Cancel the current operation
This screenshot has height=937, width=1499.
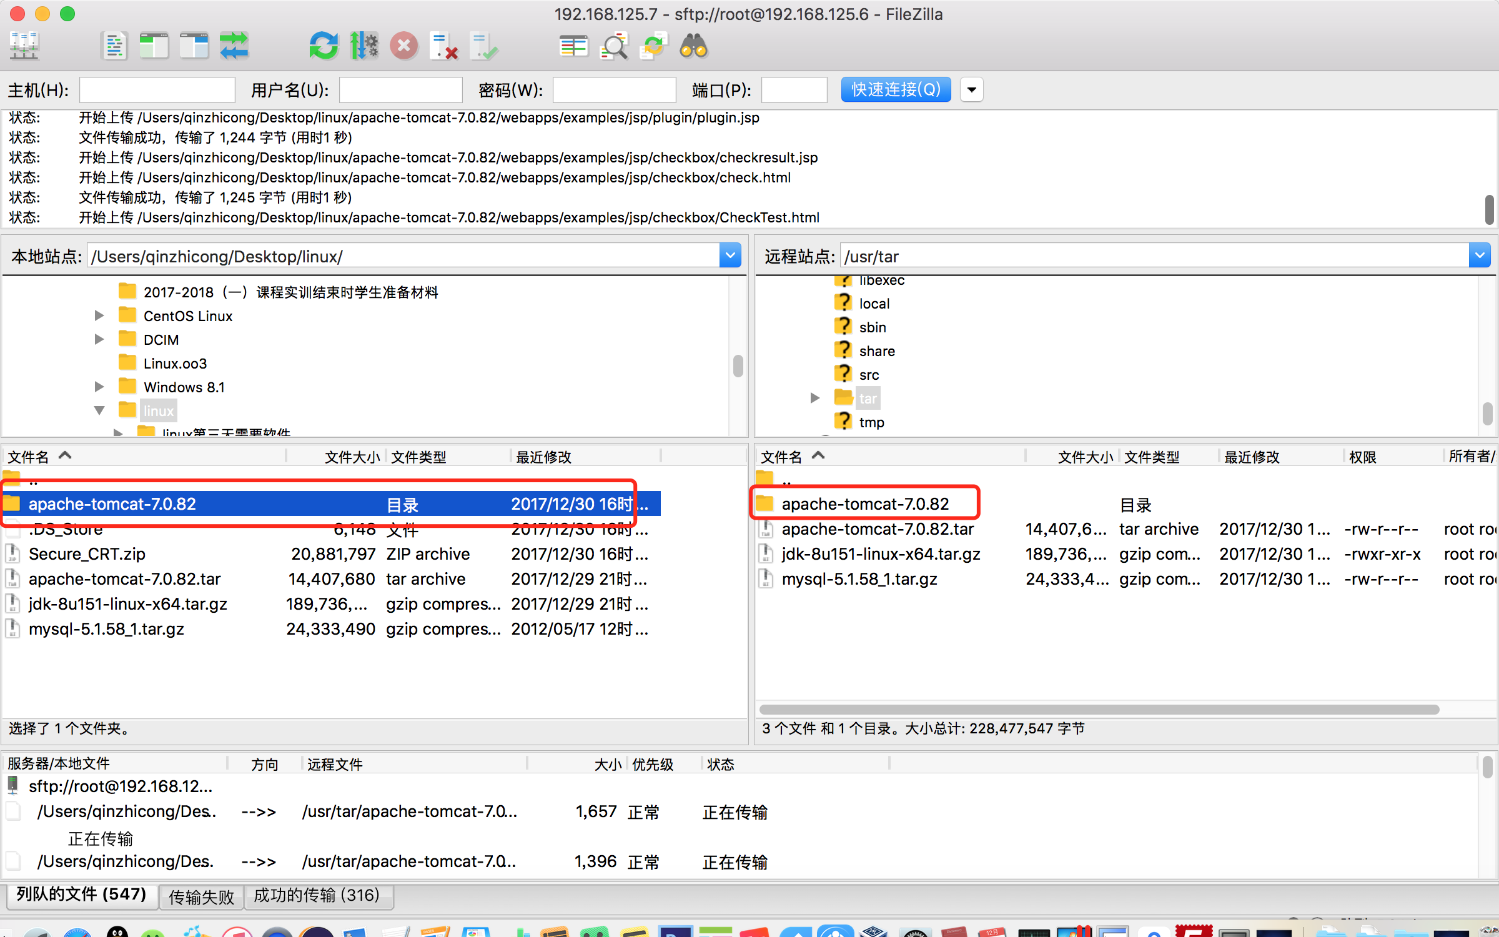(x=404, y=46)
